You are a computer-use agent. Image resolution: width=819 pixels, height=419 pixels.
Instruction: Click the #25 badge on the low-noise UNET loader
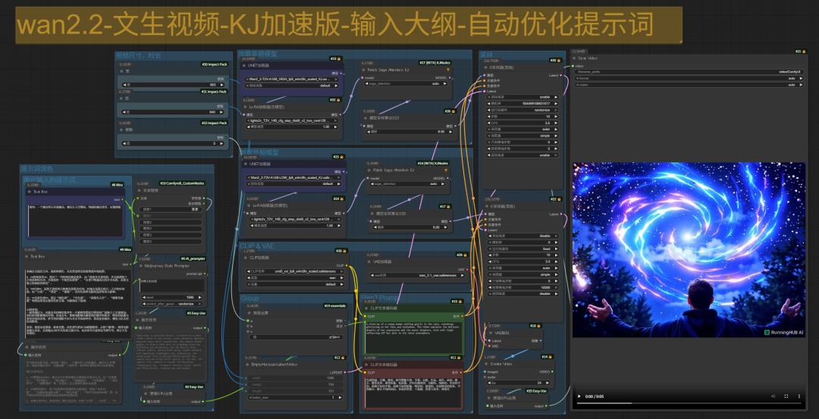pyautogui.click(x=338, y=157)
